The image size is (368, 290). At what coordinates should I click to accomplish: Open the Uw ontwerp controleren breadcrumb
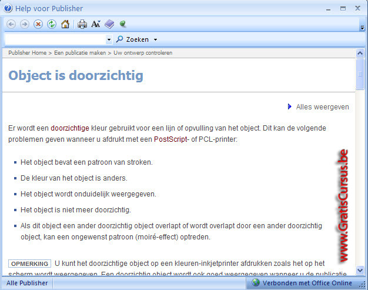coord(143,53)
